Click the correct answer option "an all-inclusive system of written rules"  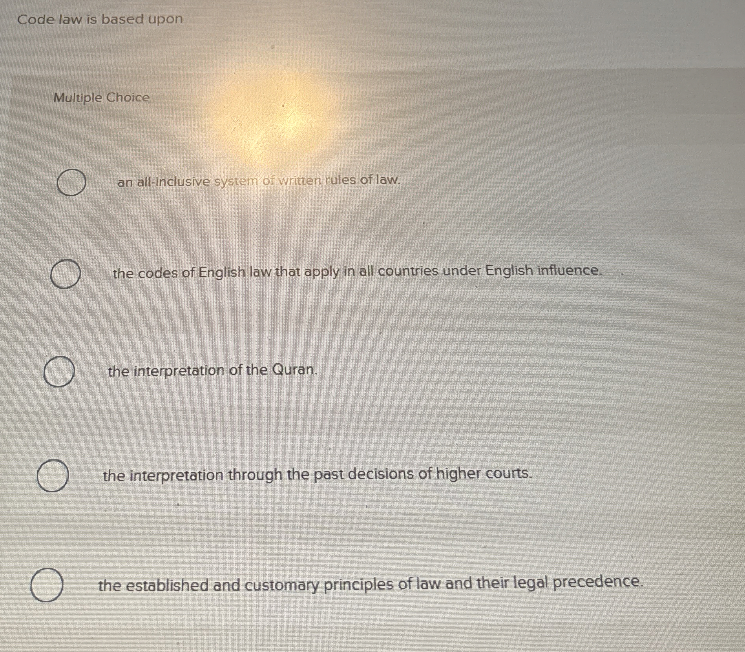point(258,182)
